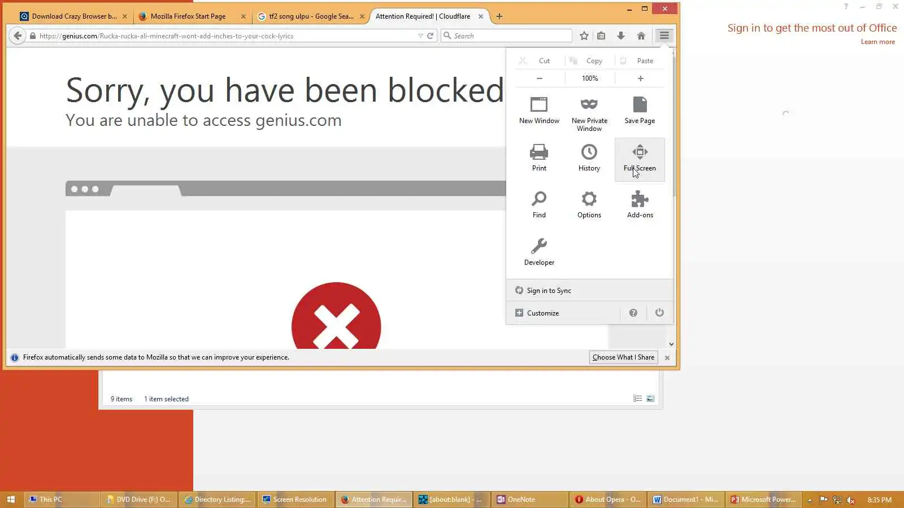
Task: Open the URL history dropdown arrow
Action: click(x=420, y=36)
